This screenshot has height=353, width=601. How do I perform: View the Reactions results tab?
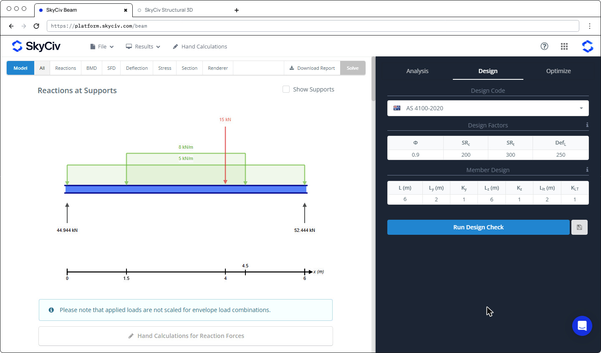click(66, 68)
